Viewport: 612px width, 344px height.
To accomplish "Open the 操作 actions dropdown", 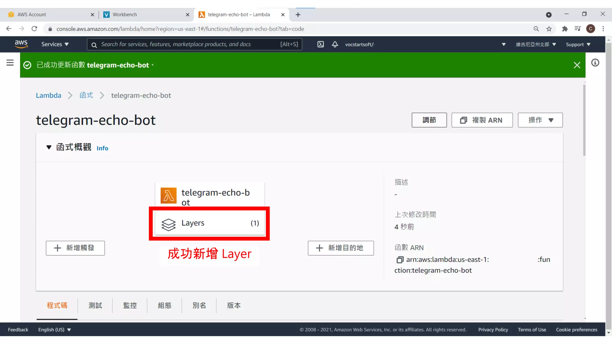I will pos(540,120).
